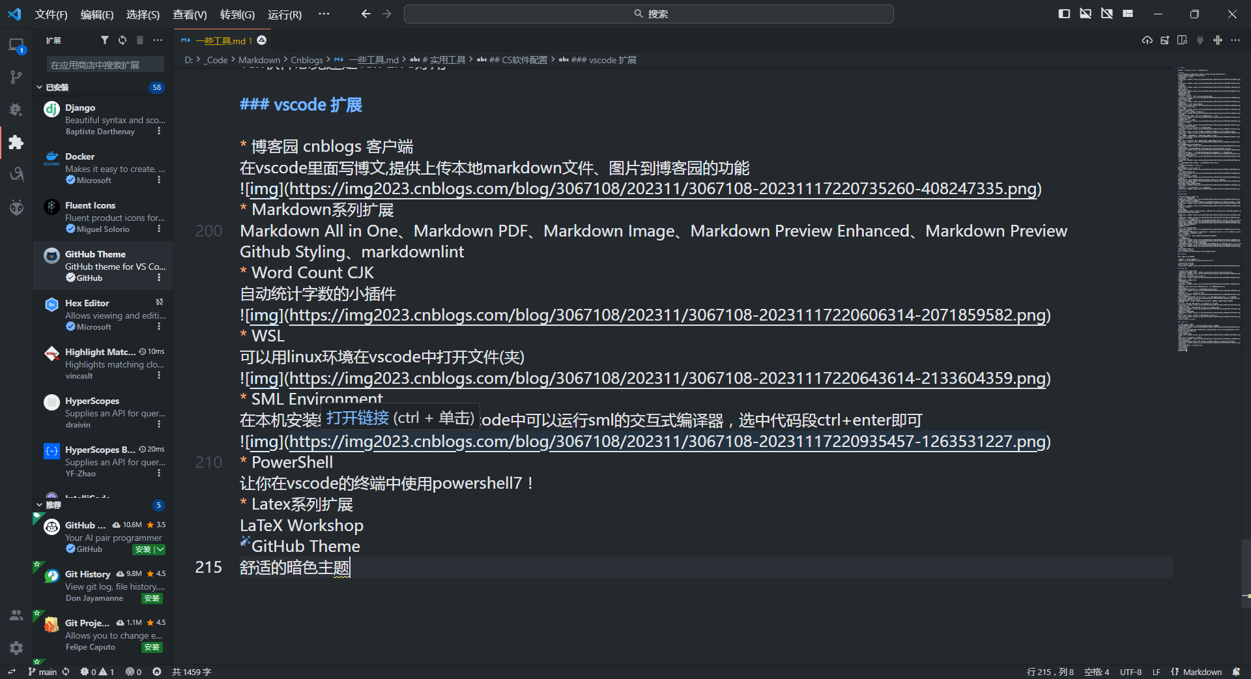Image resolution: width=1251 pixels, height=679 pixels.
Task: Install the Git History extension
Action: pyautogui.click(x=152, y=598)
